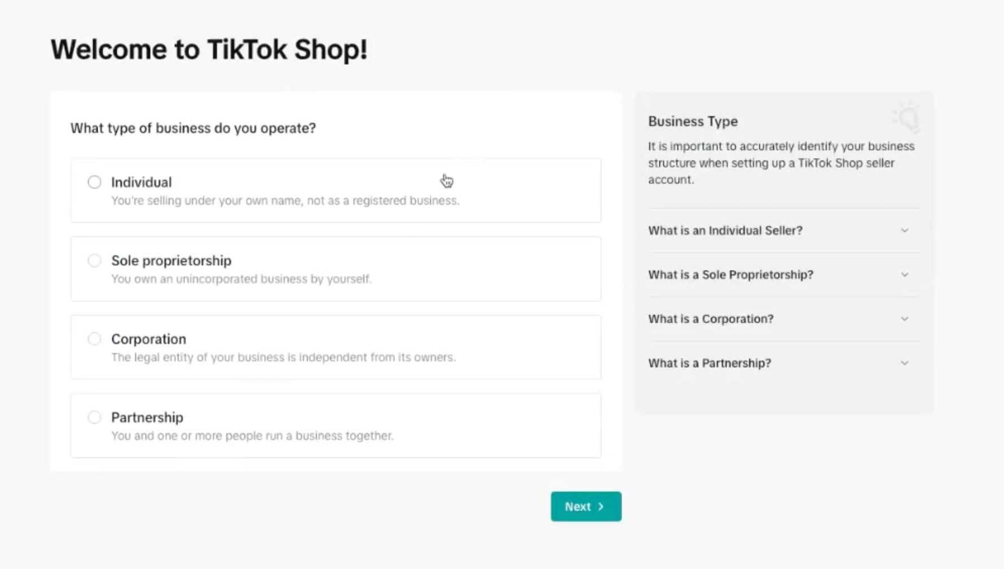
Task: Expand the Sole Proprietorship chevron arrow
Action: pyautogui.click(x=905, y=275)
